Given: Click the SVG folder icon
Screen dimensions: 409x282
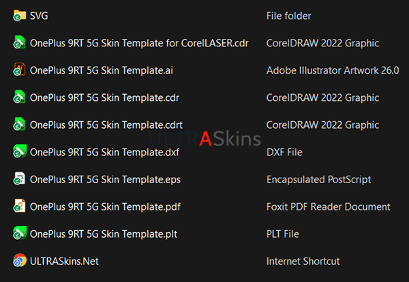Looking at the screenshot, I should pyautogui.click(x=19, y=16).
